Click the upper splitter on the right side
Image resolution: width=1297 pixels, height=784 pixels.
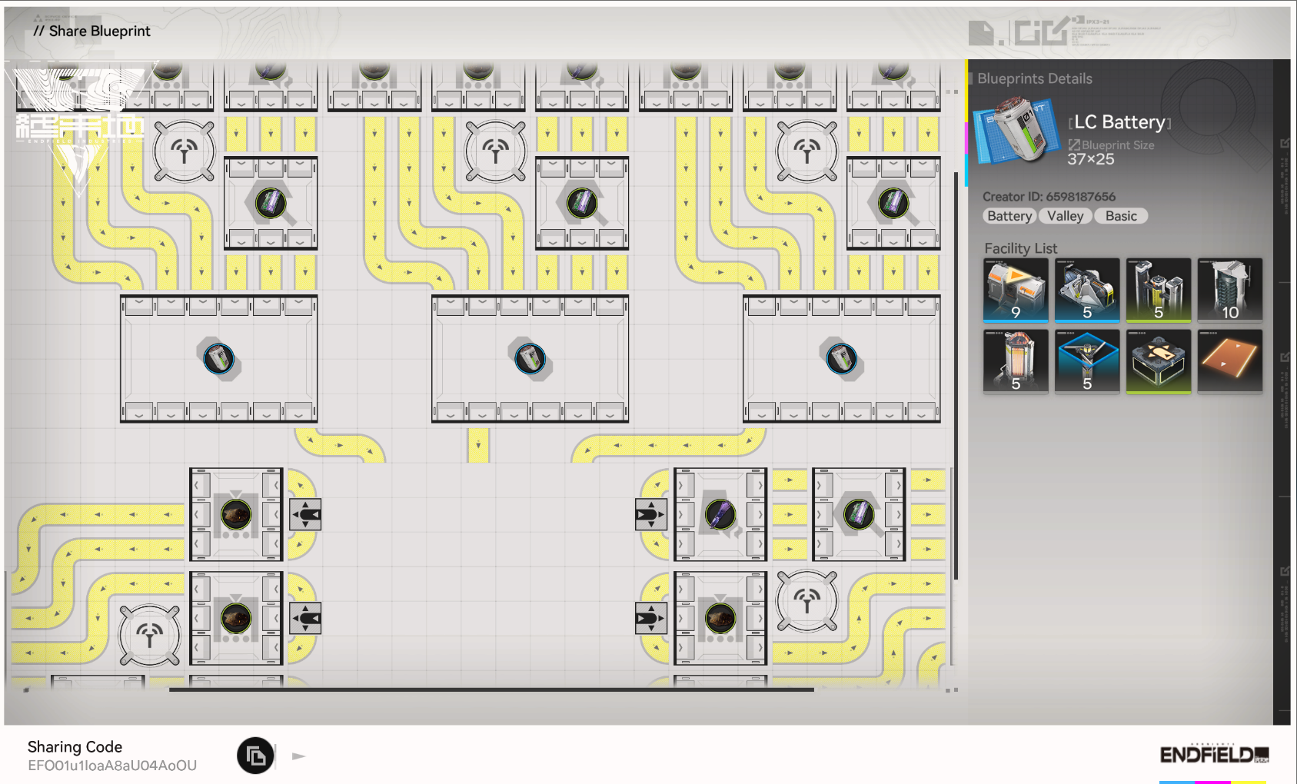click(651, 514)
